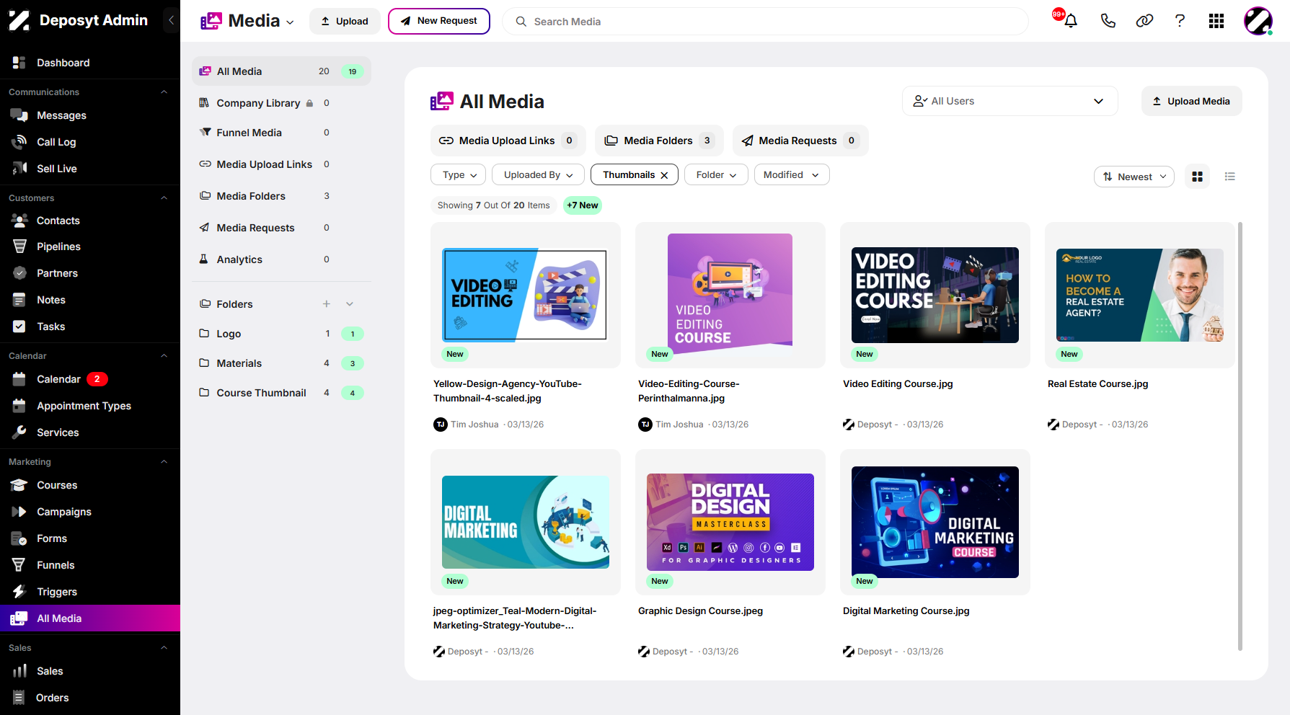Viewport: 1290px width, 715px height.
Task: Click the Upload Media button
Action: click(1191, 101)
